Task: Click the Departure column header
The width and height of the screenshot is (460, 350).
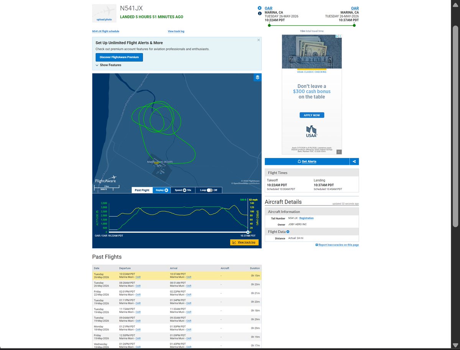Action: [x=125, y=268]
